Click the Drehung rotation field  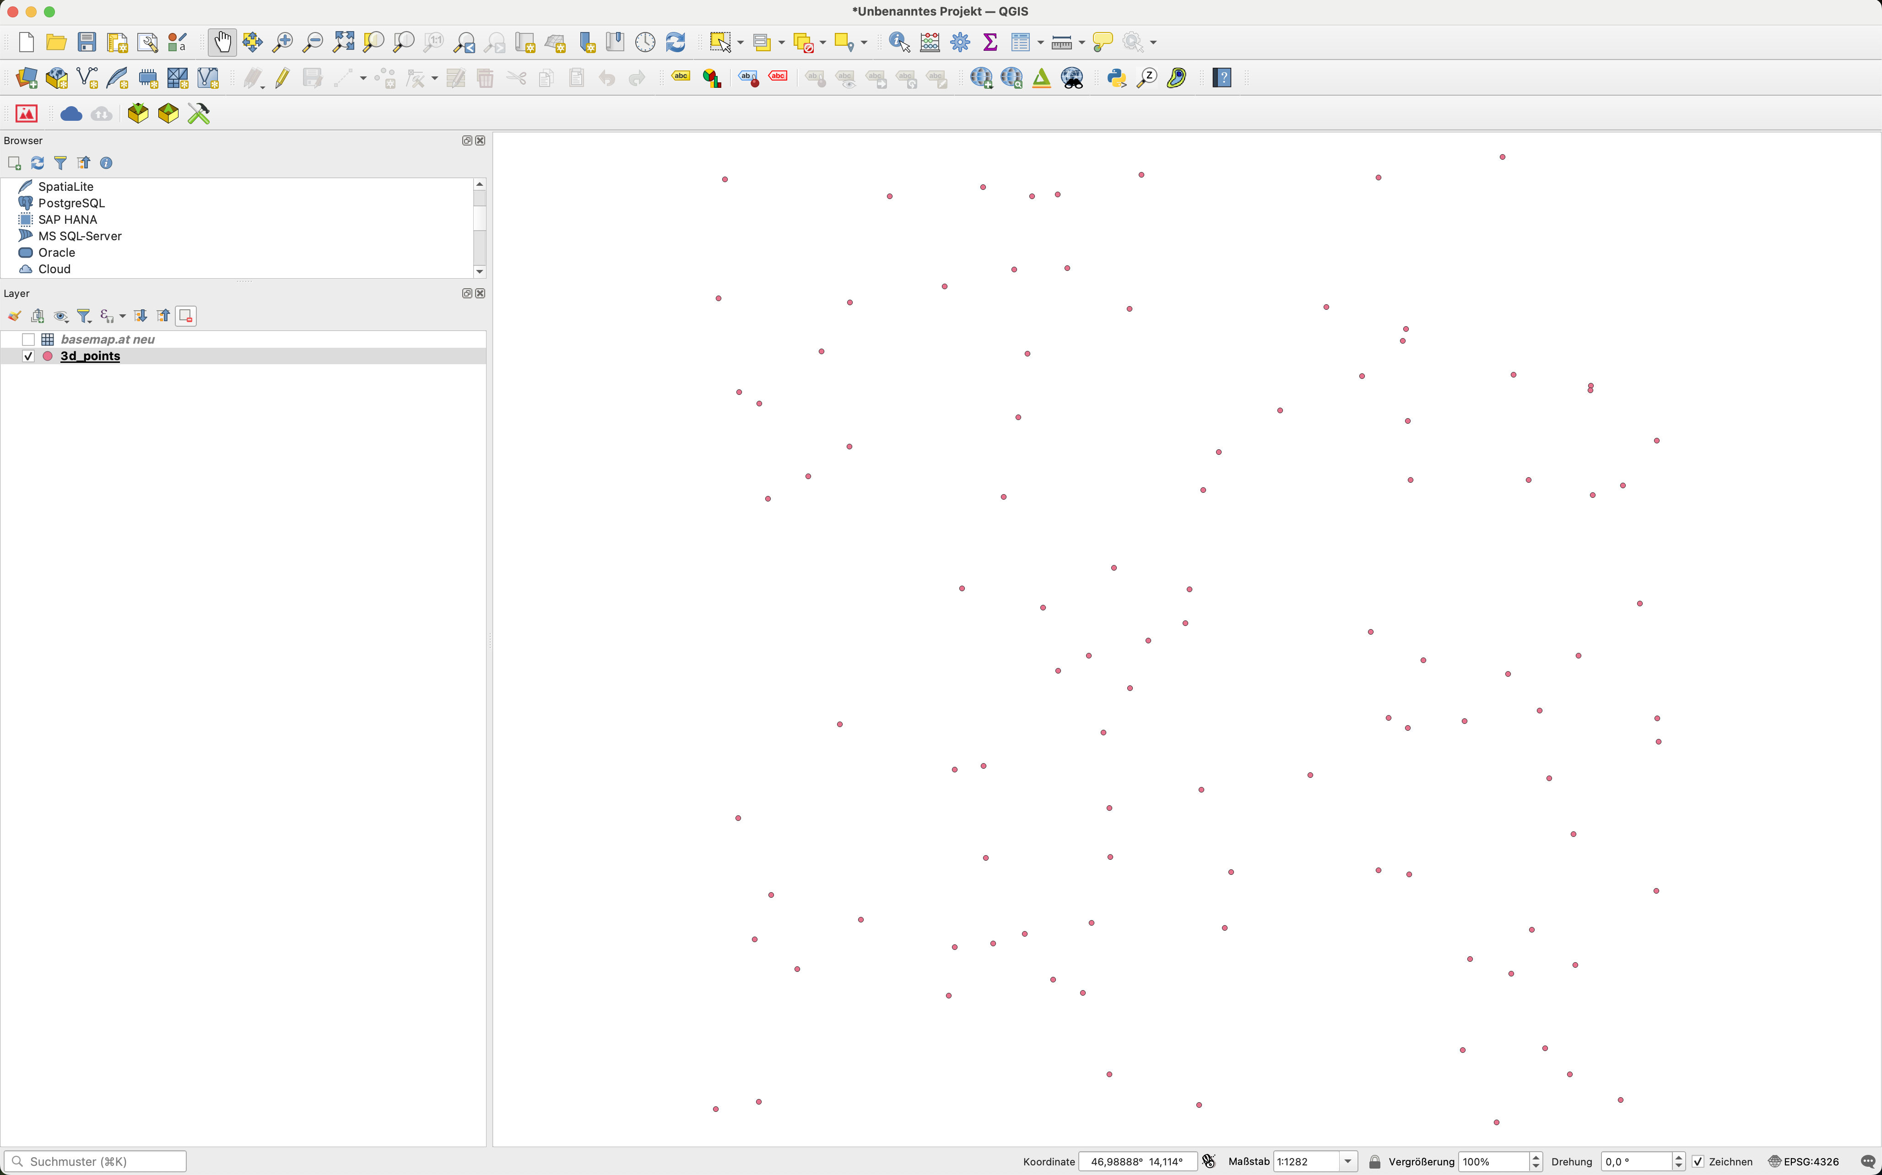point(1636,1161)
